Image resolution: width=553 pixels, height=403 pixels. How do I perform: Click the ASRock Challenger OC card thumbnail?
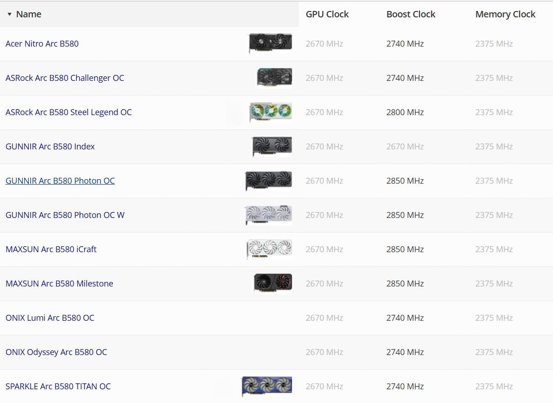click(x=274, y=78)
